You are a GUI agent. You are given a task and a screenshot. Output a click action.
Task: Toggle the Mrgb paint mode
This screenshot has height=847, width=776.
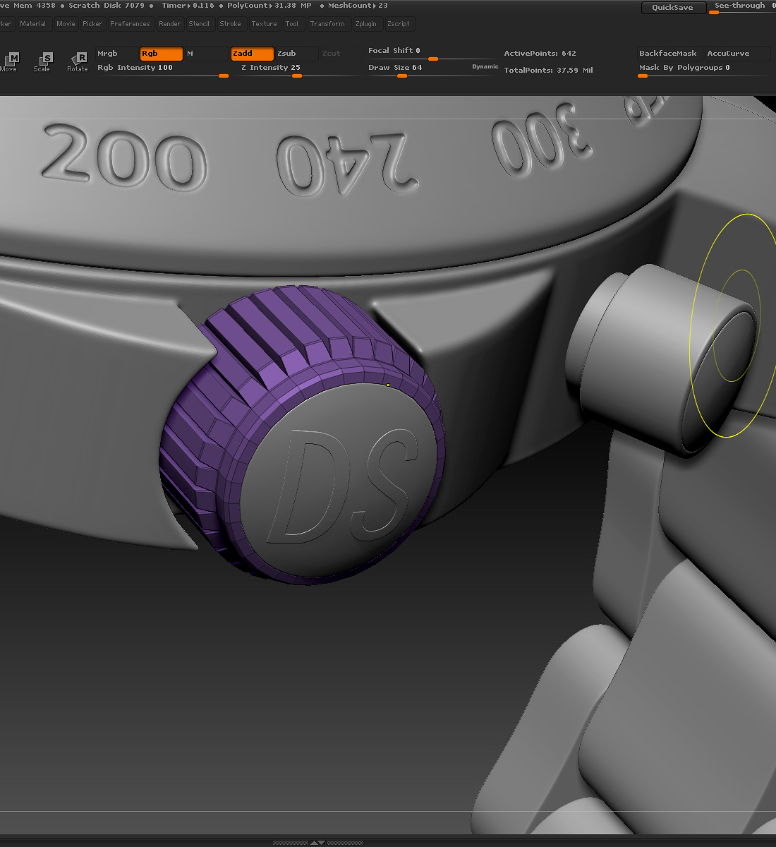point(117,54)
